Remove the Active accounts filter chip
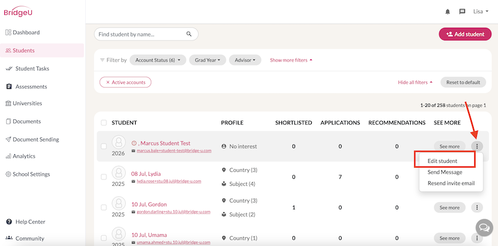498x246 pixels. 108,82
